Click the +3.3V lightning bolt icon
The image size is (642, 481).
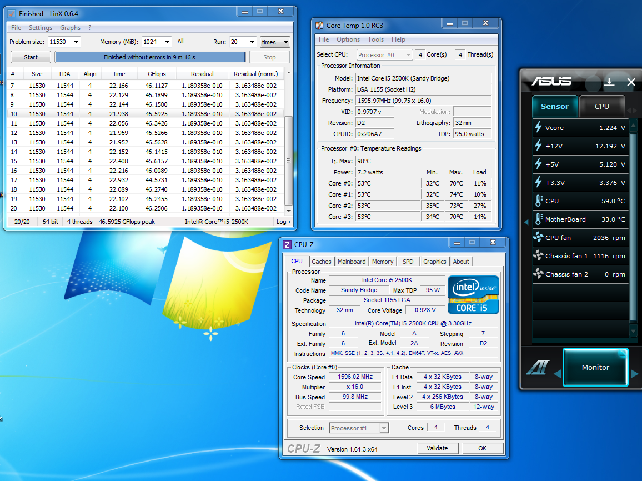click(538, 183)
